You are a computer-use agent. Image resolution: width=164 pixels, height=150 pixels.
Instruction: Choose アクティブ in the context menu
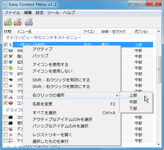click(x=72, y=49)
